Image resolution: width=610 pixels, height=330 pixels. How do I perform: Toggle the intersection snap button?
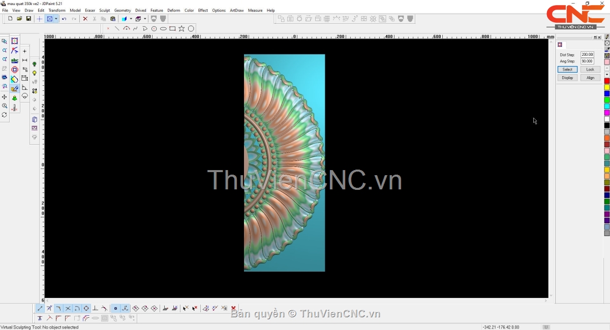point(68,308)
